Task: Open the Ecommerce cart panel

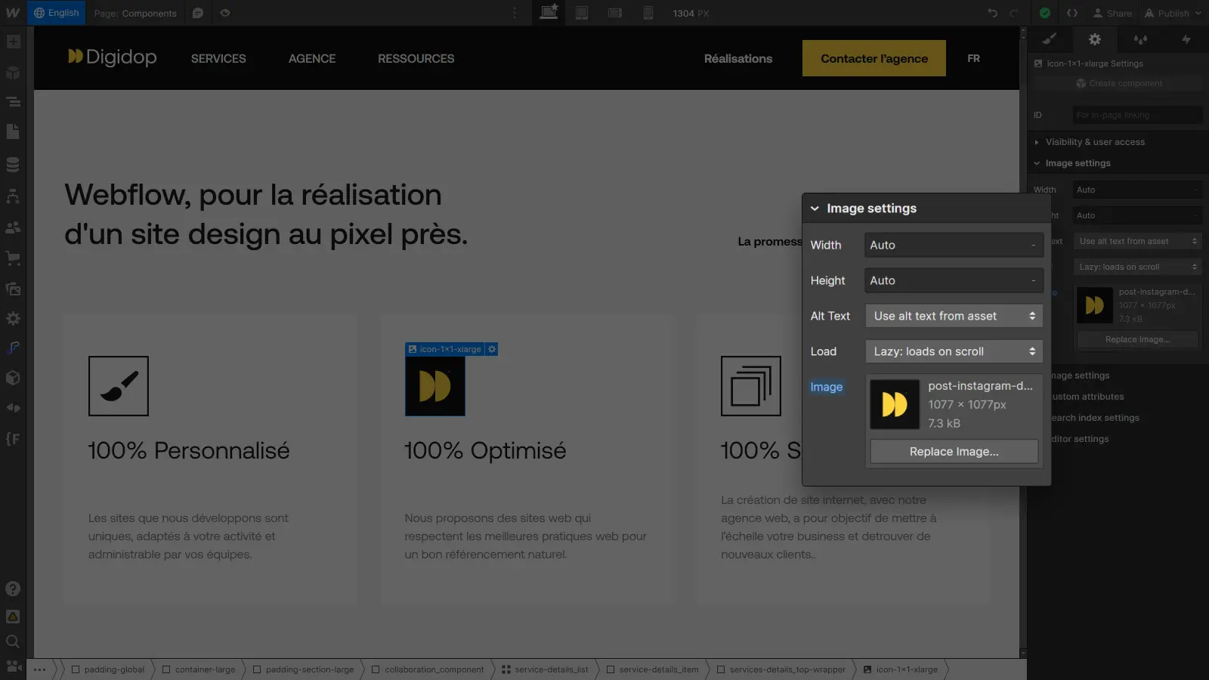Action: tap(13, 258)
